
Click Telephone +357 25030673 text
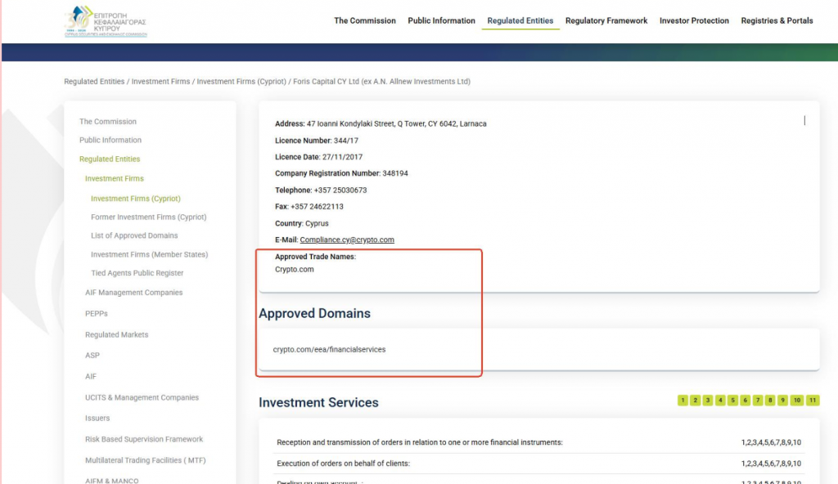tap(321, 190)
